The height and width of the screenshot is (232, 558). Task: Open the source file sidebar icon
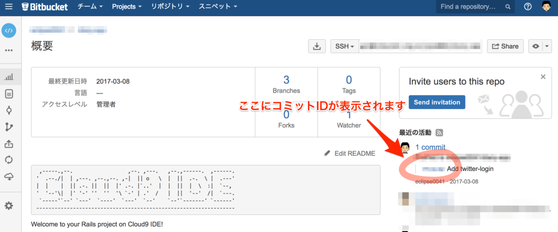(9, 93)
